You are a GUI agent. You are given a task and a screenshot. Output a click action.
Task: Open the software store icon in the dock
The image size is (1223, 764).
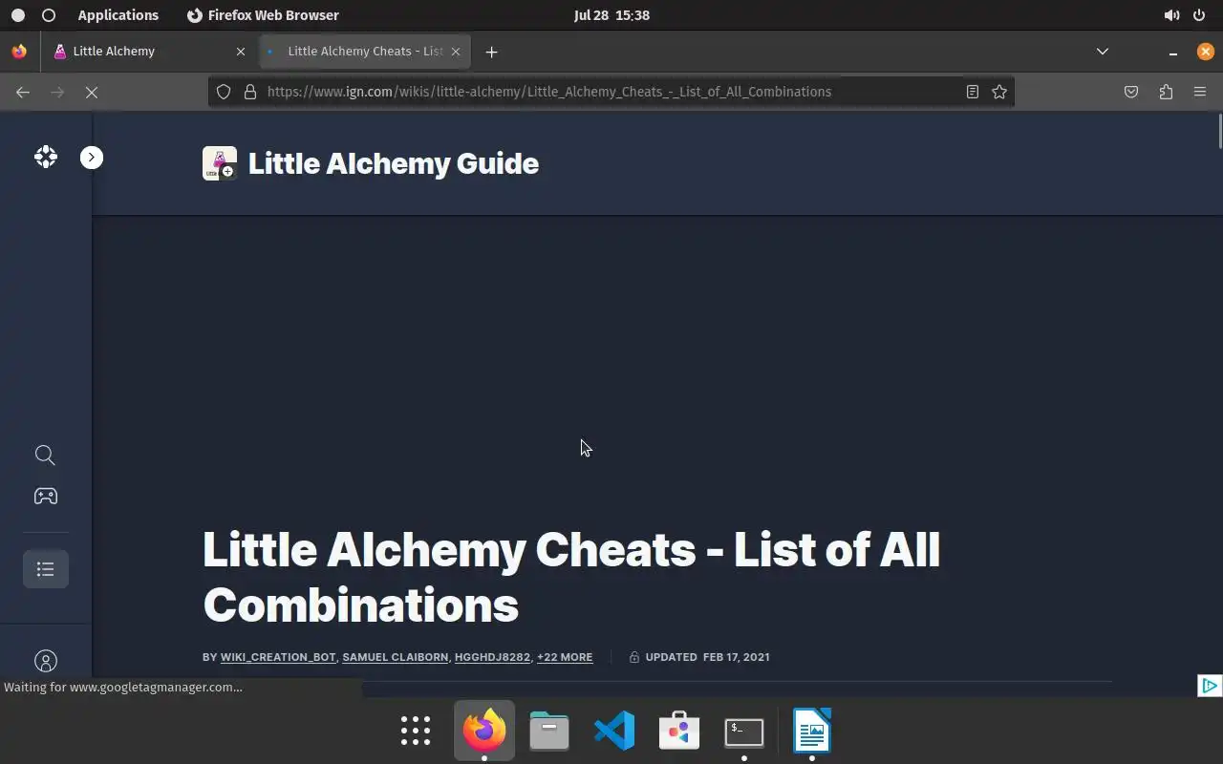(x=679, y=732)
